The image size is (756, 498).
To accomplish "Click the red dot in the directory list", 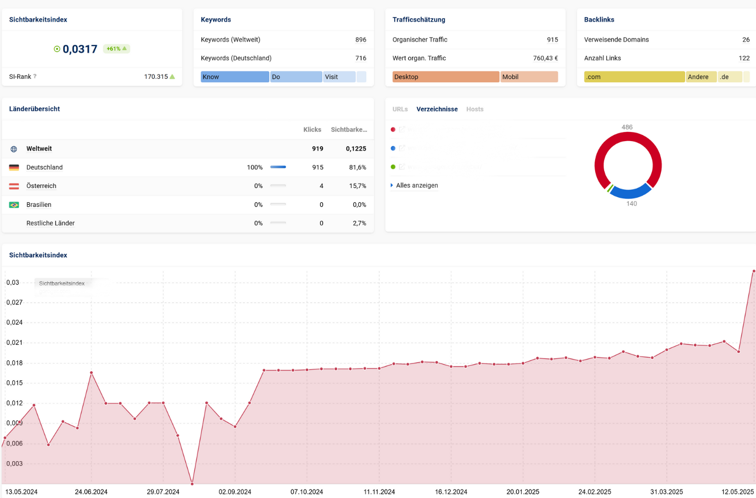I will (393, 129).
